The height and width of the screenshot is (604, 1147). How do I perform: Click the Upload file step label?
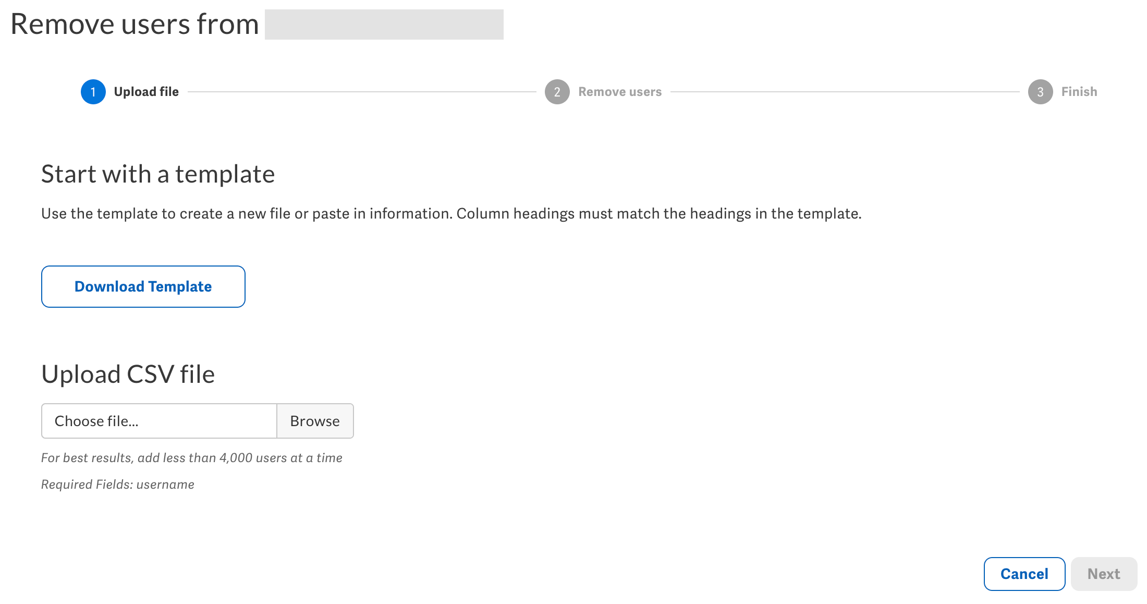click(x=147, y=91)
